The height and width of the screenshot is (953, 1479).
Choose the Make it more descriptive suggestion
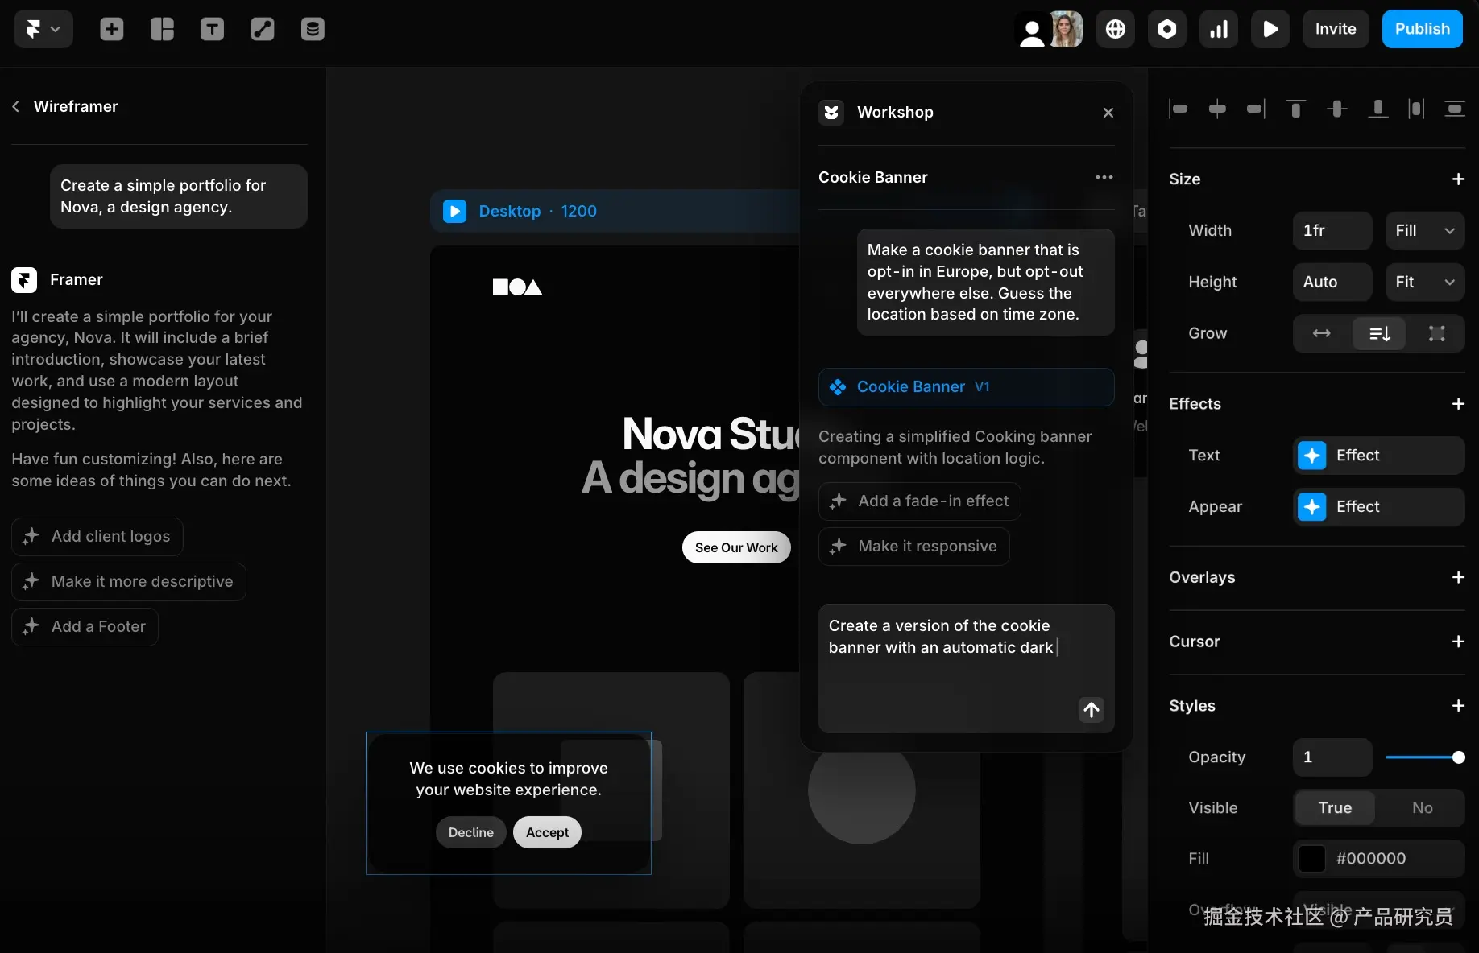(x=129, y=582)
